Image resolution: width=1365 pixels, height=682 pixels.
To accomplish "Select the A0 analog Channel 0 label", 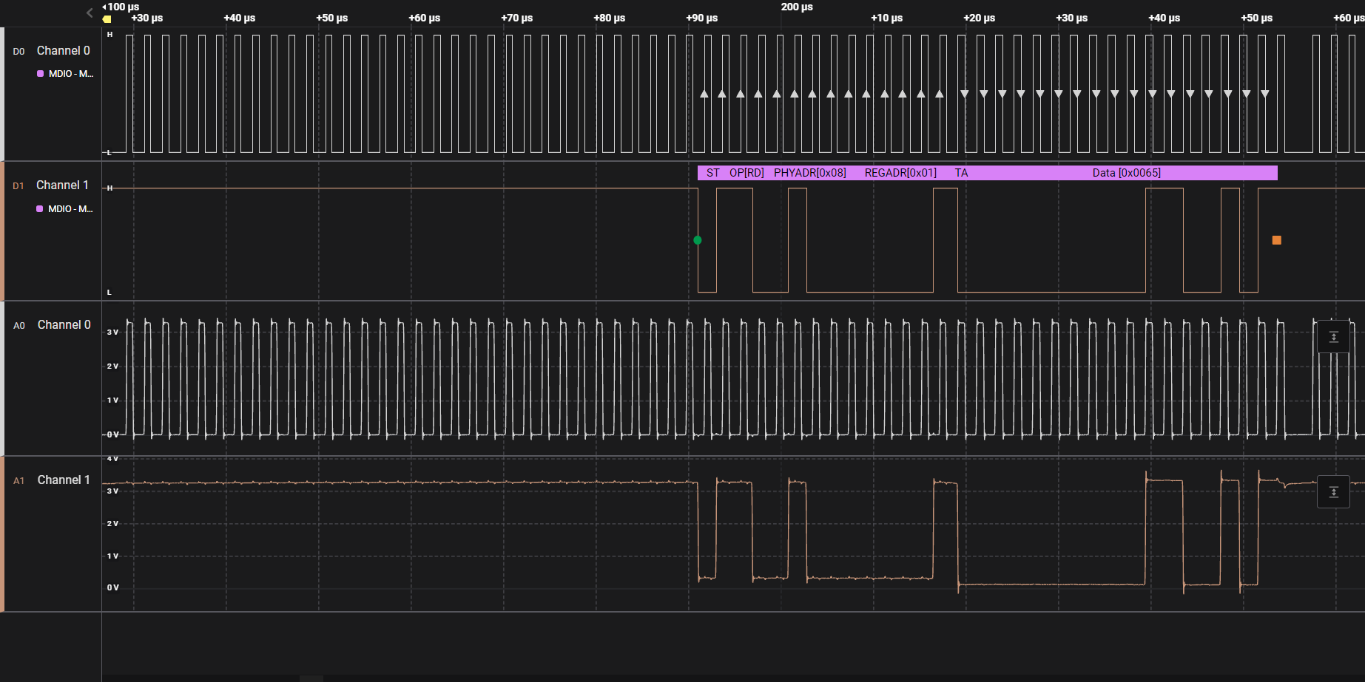I will point(64,325).
